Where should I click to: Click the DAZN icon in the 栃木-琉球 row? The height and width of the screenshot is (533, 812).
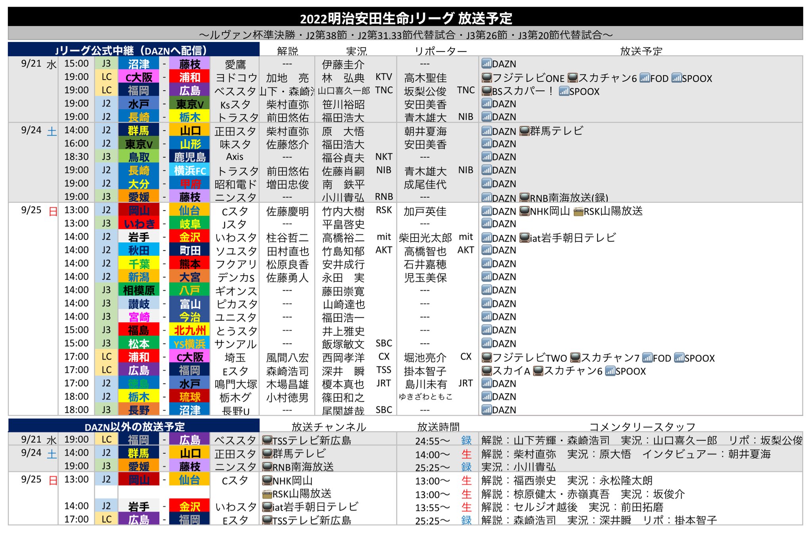tap(486, 396)
